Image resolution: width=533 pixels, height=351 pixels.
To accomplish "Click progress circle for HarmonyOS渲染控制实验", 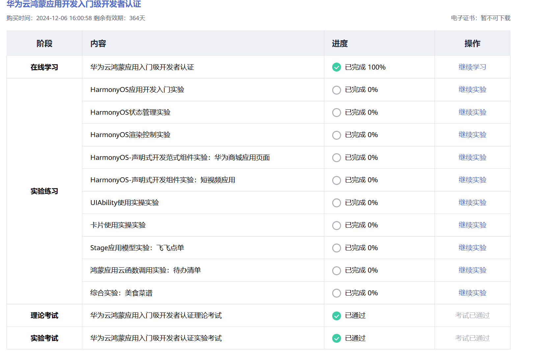I will (336, 135).
